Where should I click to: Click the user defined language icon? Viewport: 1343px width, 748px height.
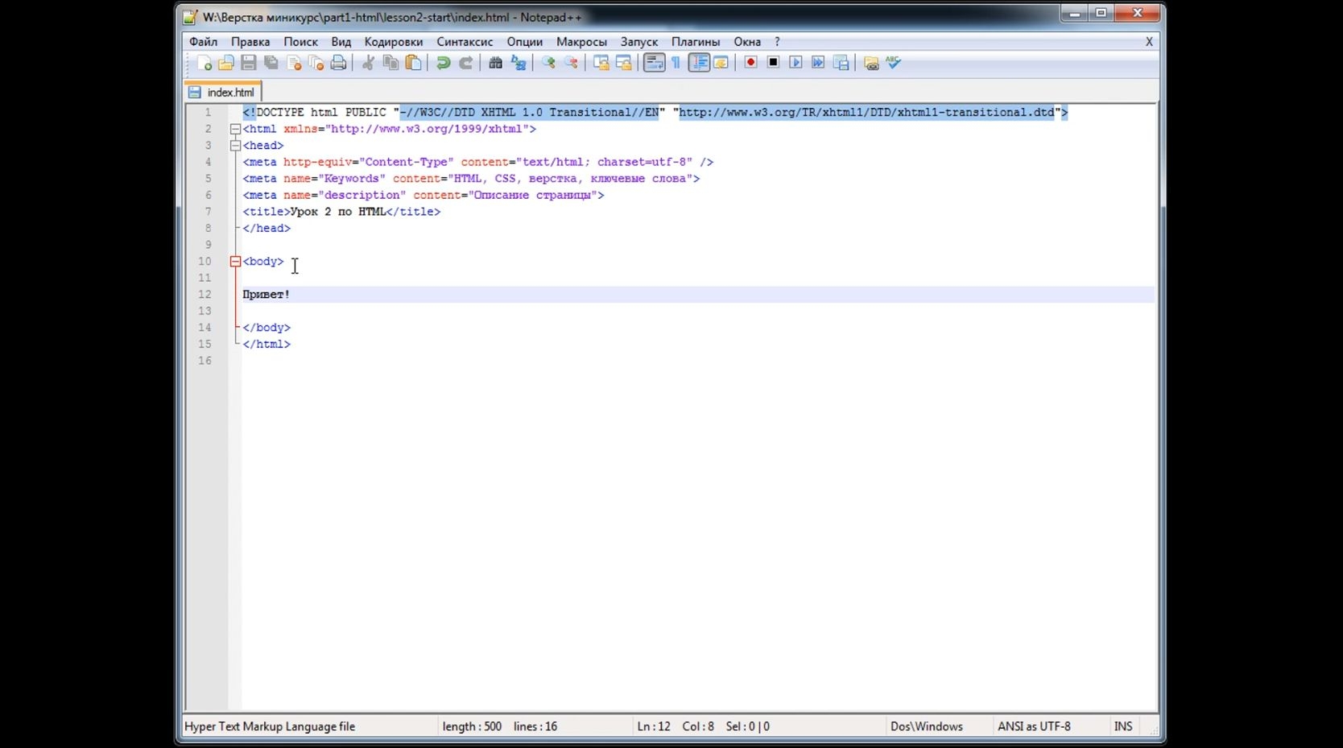click(721, 63)
